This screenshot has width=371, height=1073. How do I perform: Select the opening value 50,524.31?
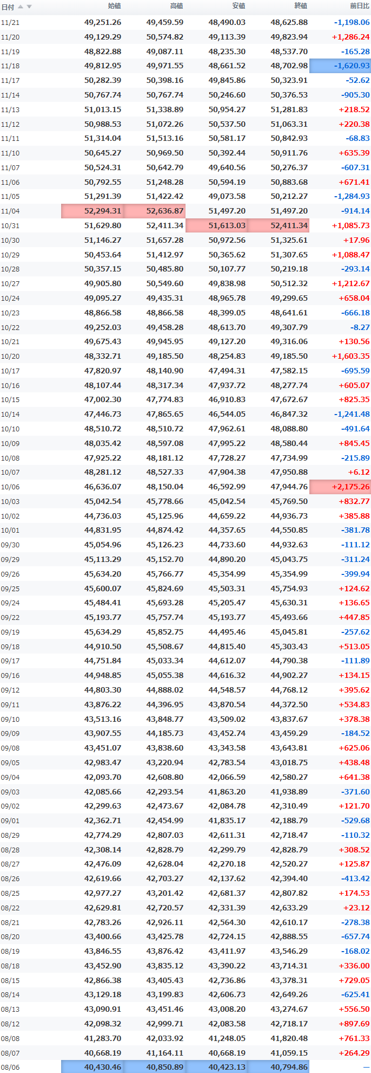103,167
